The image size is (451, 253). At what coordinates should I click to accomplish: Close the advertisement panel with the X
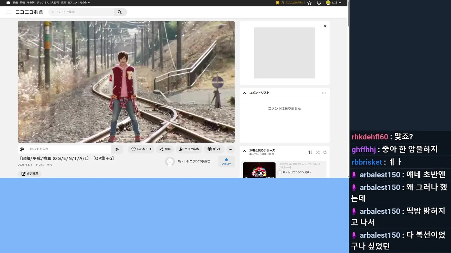(x=325, y=26)
